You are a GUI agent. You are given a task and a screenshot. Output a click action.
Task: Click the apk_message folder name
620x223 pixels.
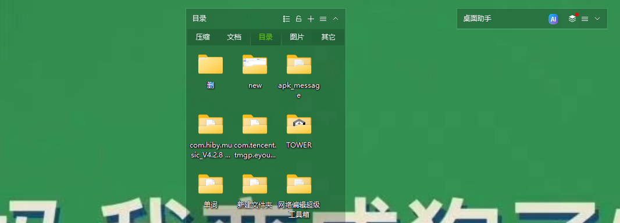click(x=299, y=91)
